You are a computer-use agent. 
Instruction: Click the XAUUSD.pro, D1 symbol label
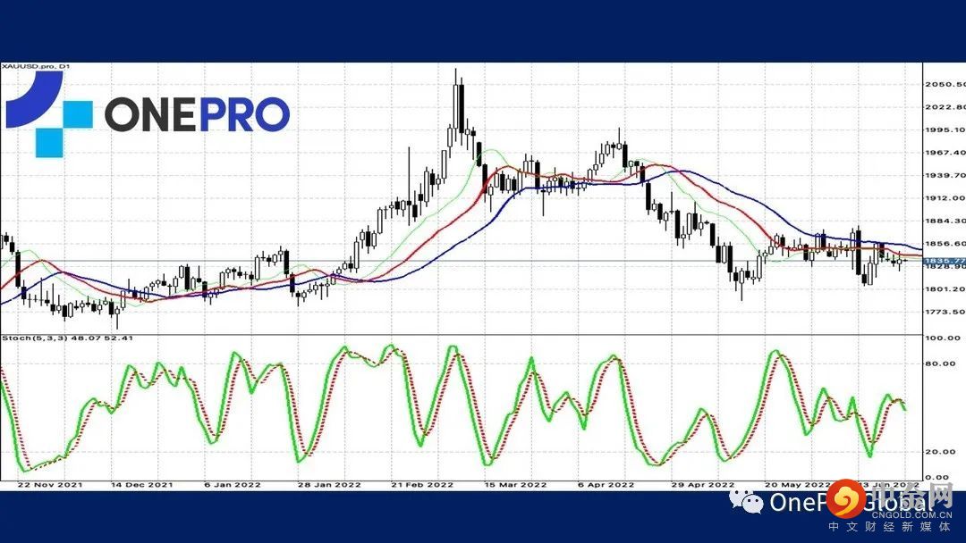(35, 66)
